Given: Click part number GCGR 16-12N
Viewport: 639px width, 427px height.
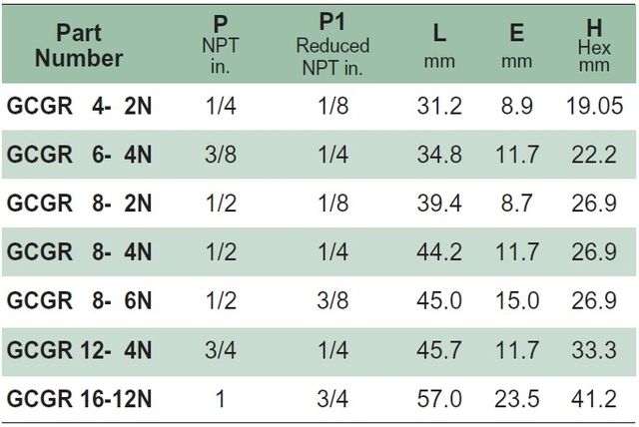Looking at the screenshot, I should [79, 398].
